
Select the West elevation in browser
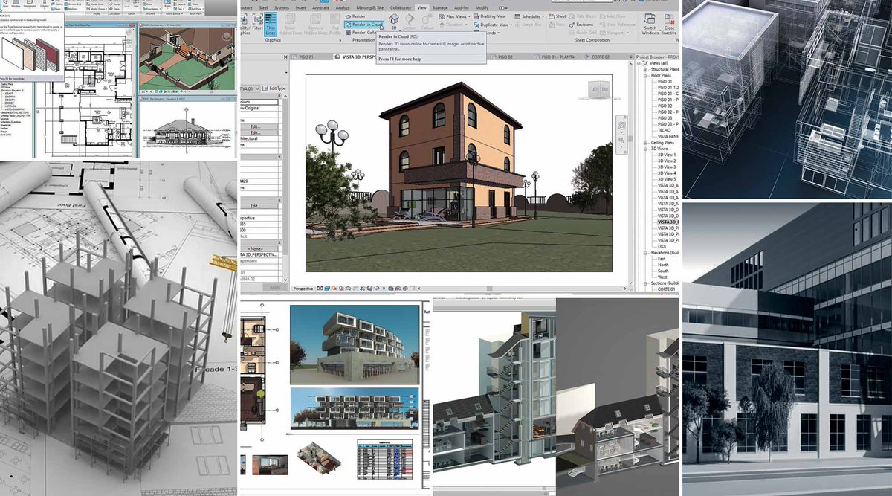[x=663, y=277]
